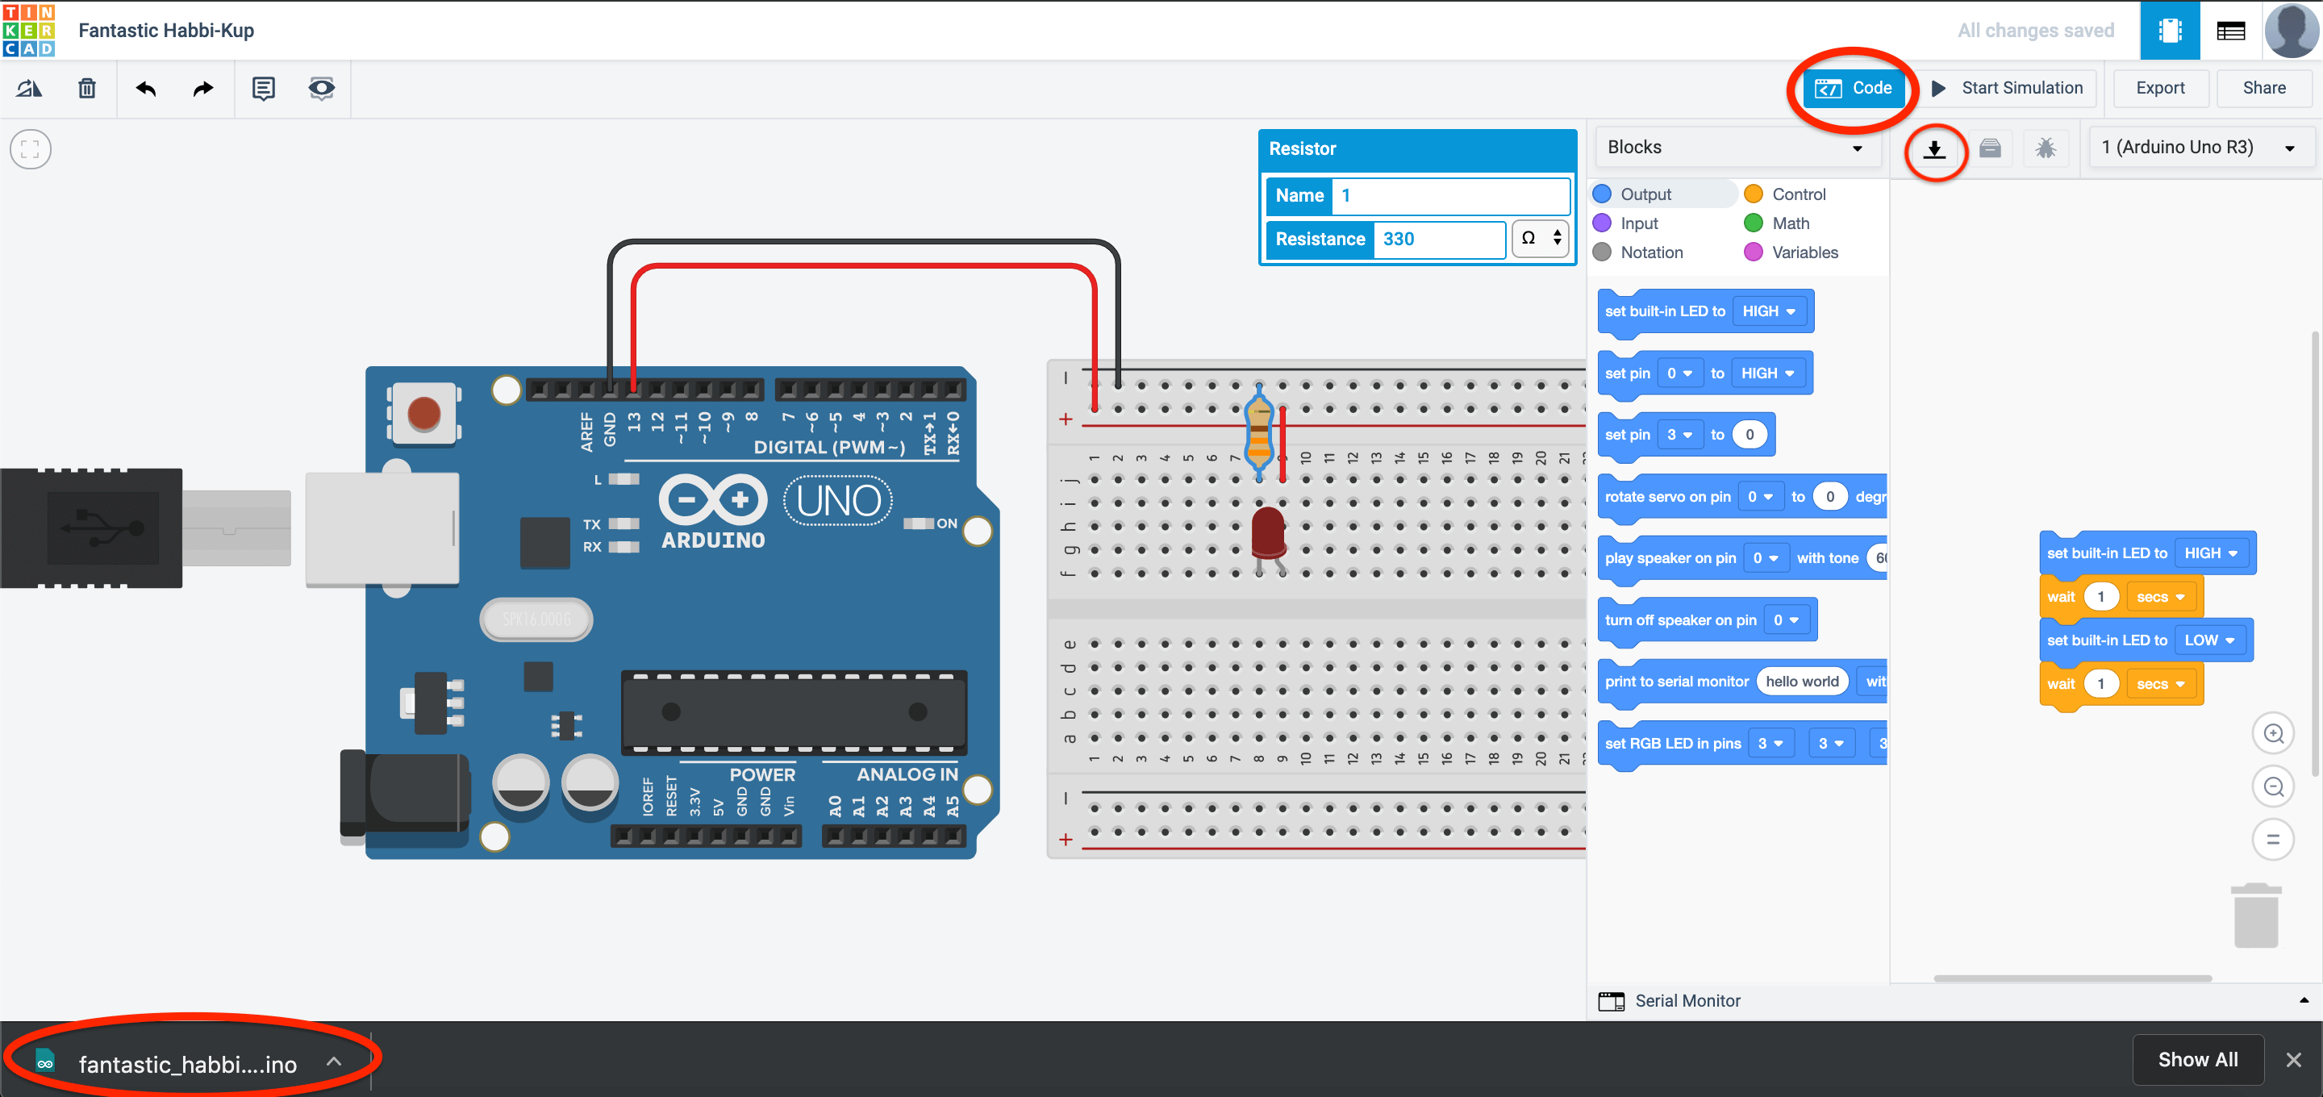Image resolution: width=2323 pixels, height=1097 pixels.
Task: Open the resistance unit ohm dropdown
Action: point(1541,239)
